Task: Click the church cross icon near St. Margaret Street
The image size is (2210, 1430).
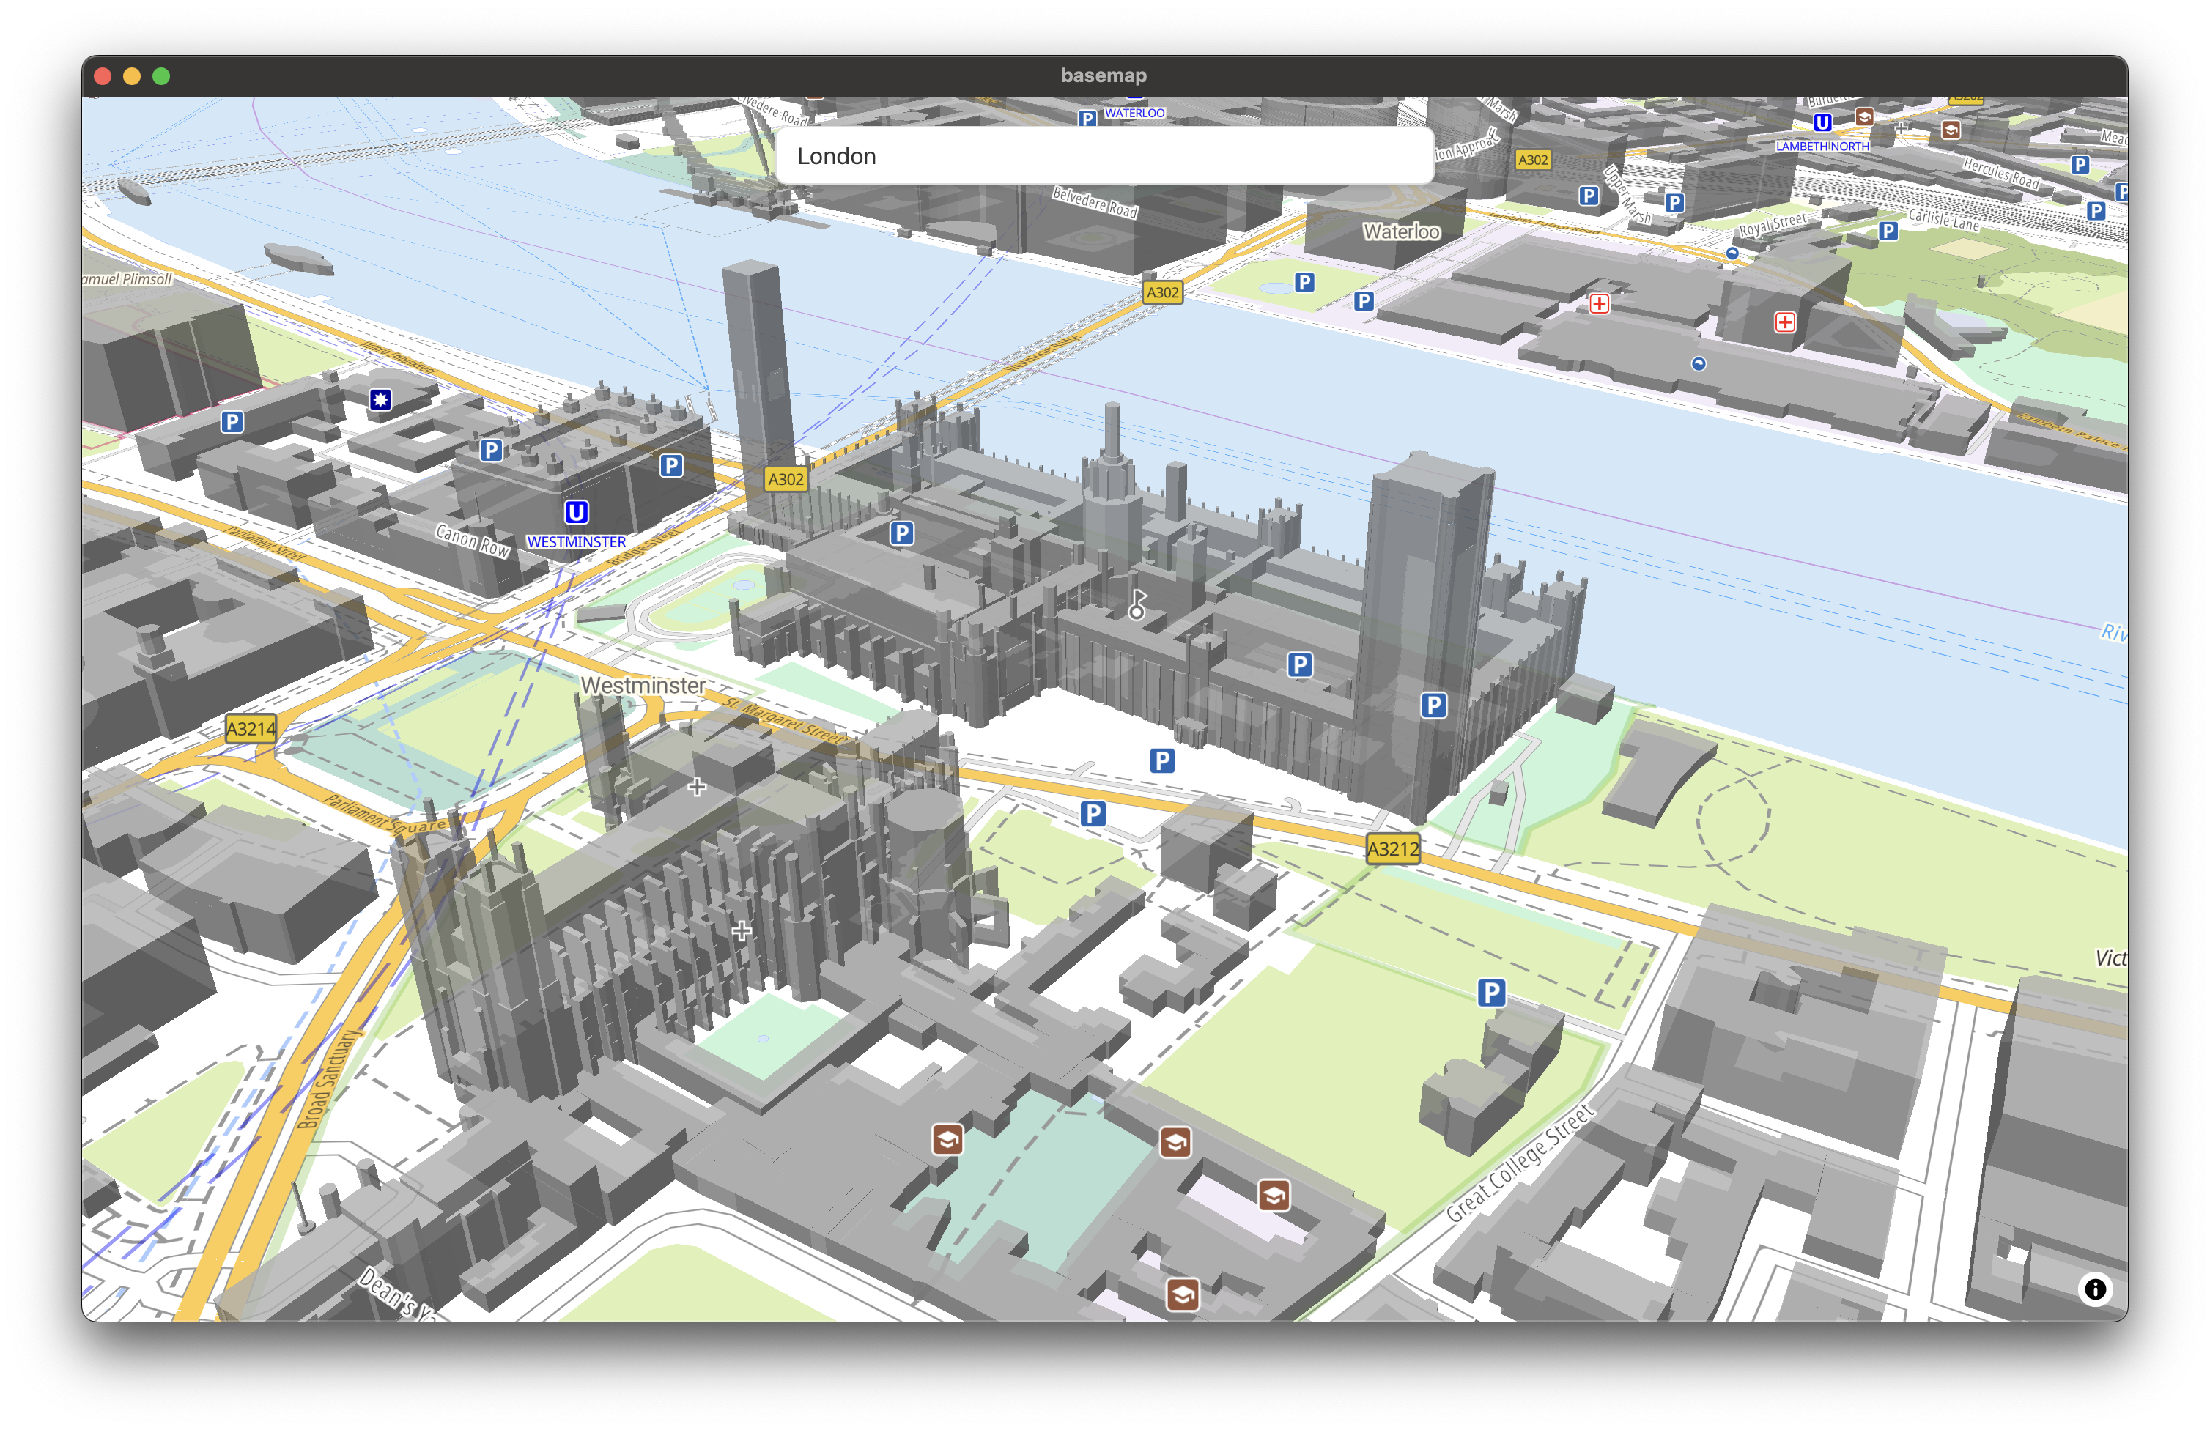Action: tap(698, 788)
